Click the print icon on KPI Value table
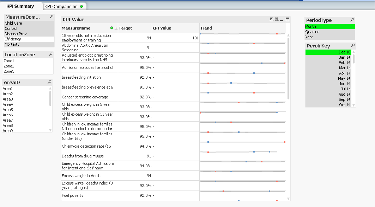 pos(271,20)
